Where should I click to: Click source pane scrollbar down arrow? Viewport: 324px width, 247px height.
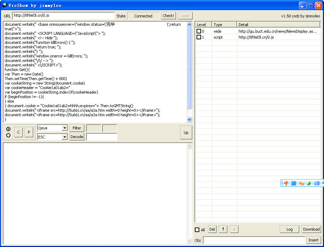[189, 119]
